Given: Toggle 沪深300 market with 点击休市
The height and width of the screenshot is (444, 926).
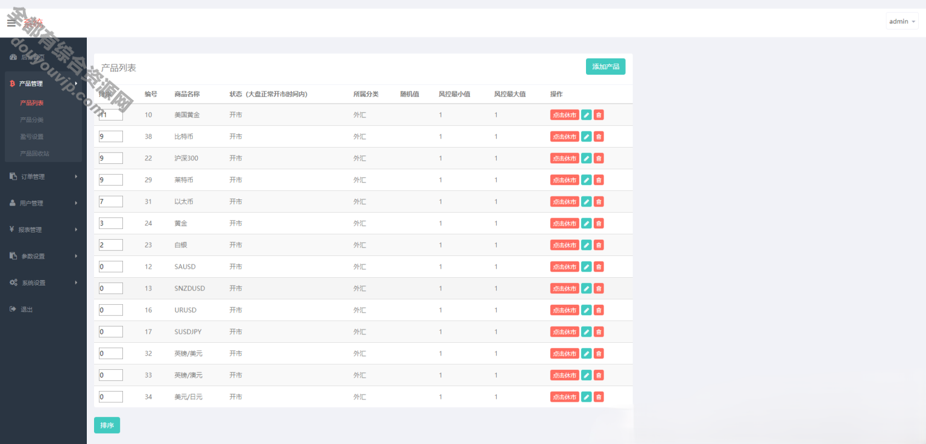Looking at the screenshot, I should pyautogui.click(x=564, y=158).
